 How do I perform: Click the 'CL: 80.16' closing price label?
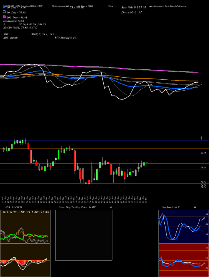77,8
